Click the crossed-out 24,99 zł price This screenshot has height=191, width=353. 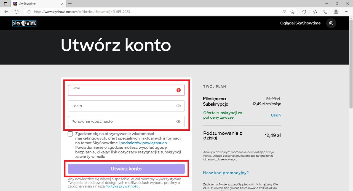point(273,99)
